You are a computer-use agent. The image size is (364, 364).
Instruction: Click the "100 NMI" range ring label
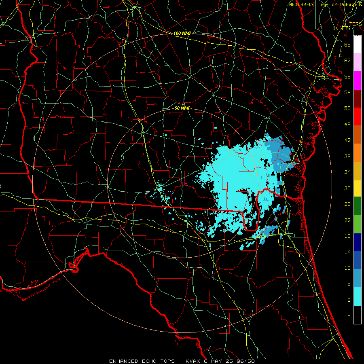point(182,33)
